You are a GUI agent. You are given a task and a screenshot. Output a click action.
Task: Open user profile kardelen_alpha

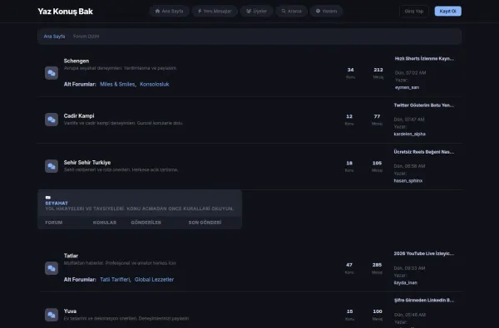coord(409,135)
